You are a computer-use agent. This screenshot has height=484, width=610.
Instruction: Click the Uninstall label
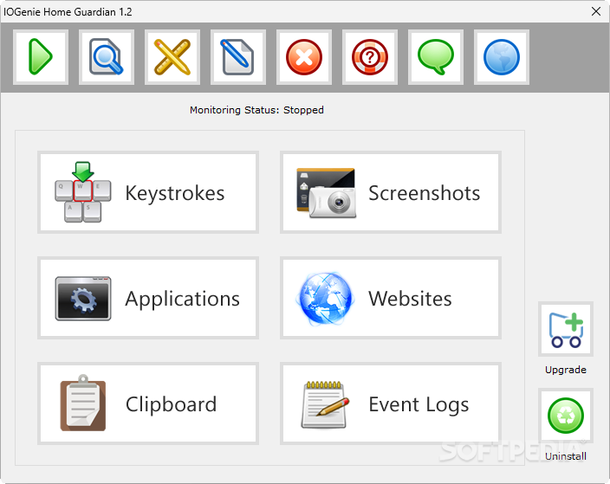click(566, 456)
